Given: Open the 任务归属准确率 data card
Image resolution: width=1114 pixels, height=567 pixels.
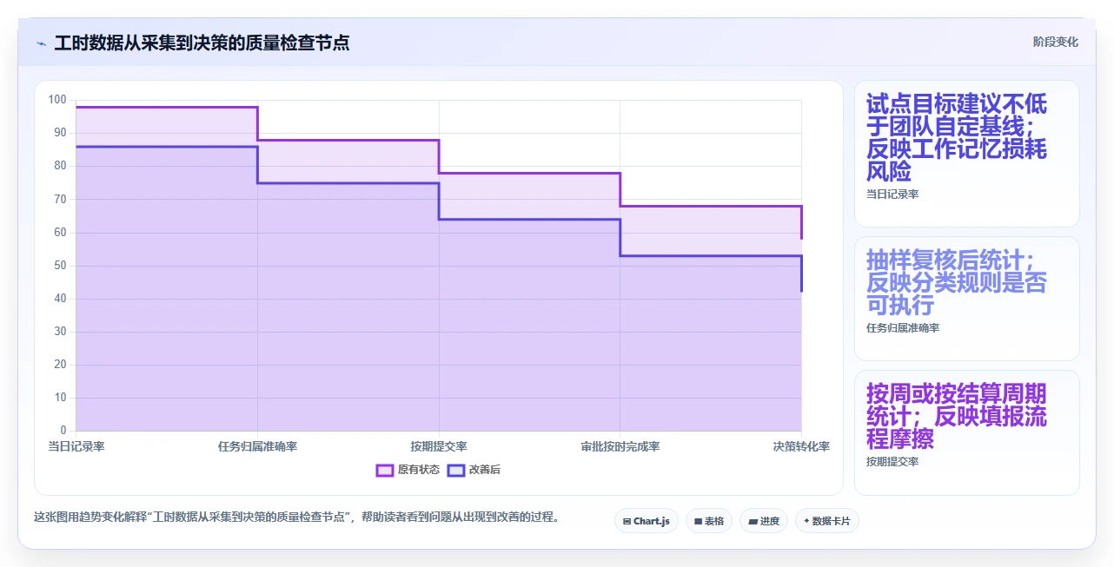Looking at the screenshot, I should tap(967, 299).
